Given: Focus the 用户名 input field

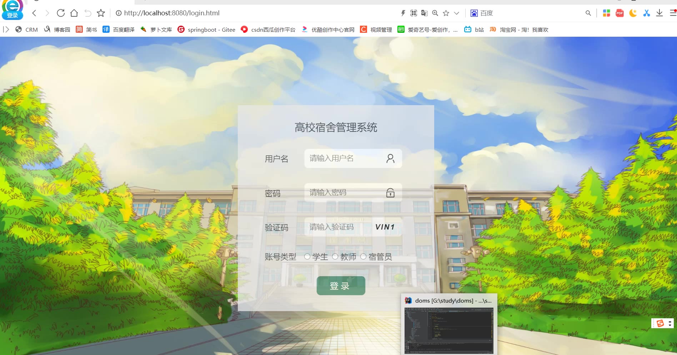Looking at the screenshot, I should tap(353, 158).
